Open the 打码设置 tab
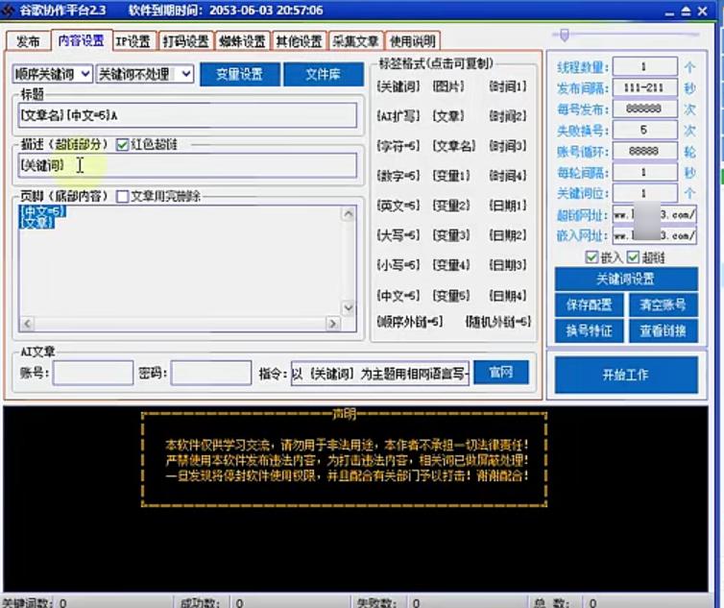This screenshot has width=724, height=608. coord(185,41)
